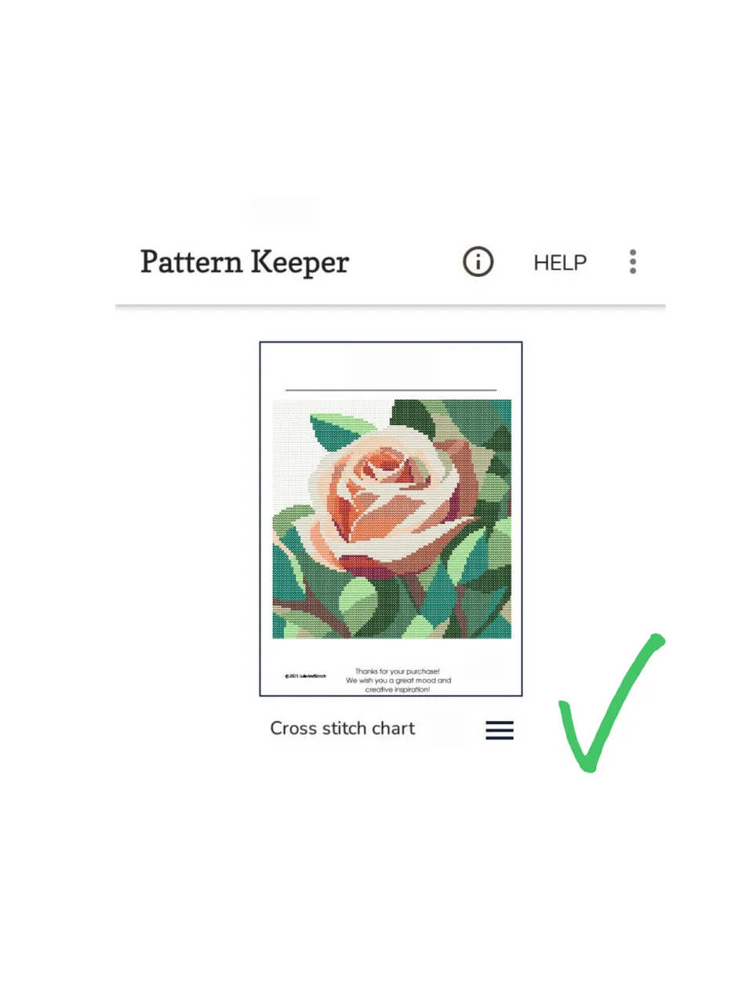Viewport: 753px width, 1004px height.
Task: Click the Pattern Keeper app title
Action: click(x=245, y=263)
